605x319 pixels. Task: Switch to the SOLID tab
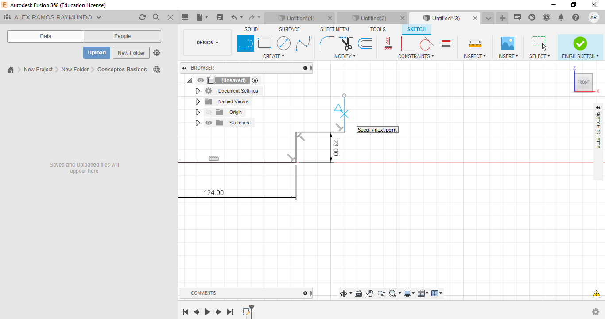(x=251, y=29)
